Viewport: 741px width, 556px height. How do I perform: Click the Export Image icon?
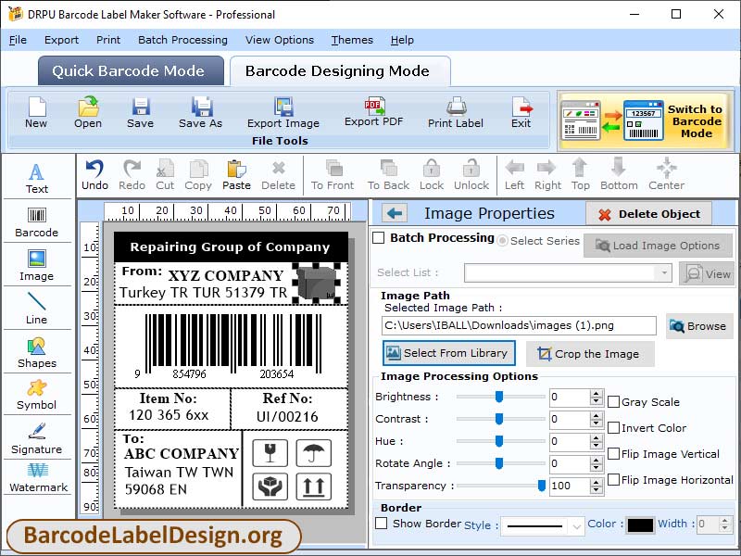point(283,111)
